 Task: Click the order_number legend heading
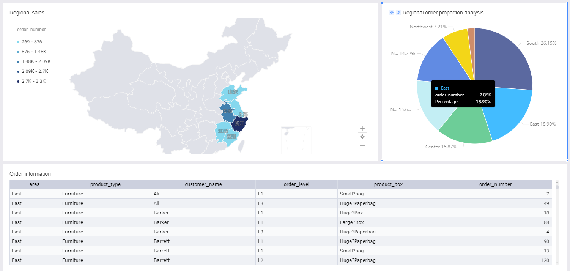31,30
